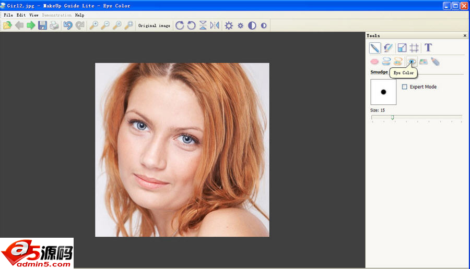Enable the Expert Mode checkbox
470x269 pixels.
[404, 87]
